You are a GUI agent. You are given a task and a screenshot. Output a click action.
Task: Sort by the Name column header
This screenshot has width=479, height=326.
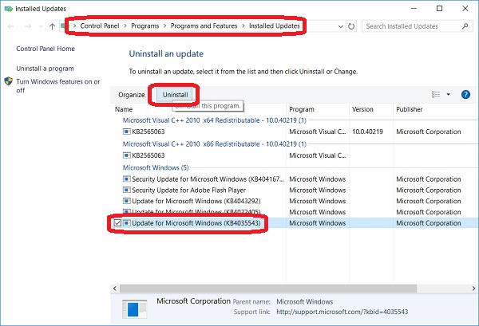coord(124,109)
